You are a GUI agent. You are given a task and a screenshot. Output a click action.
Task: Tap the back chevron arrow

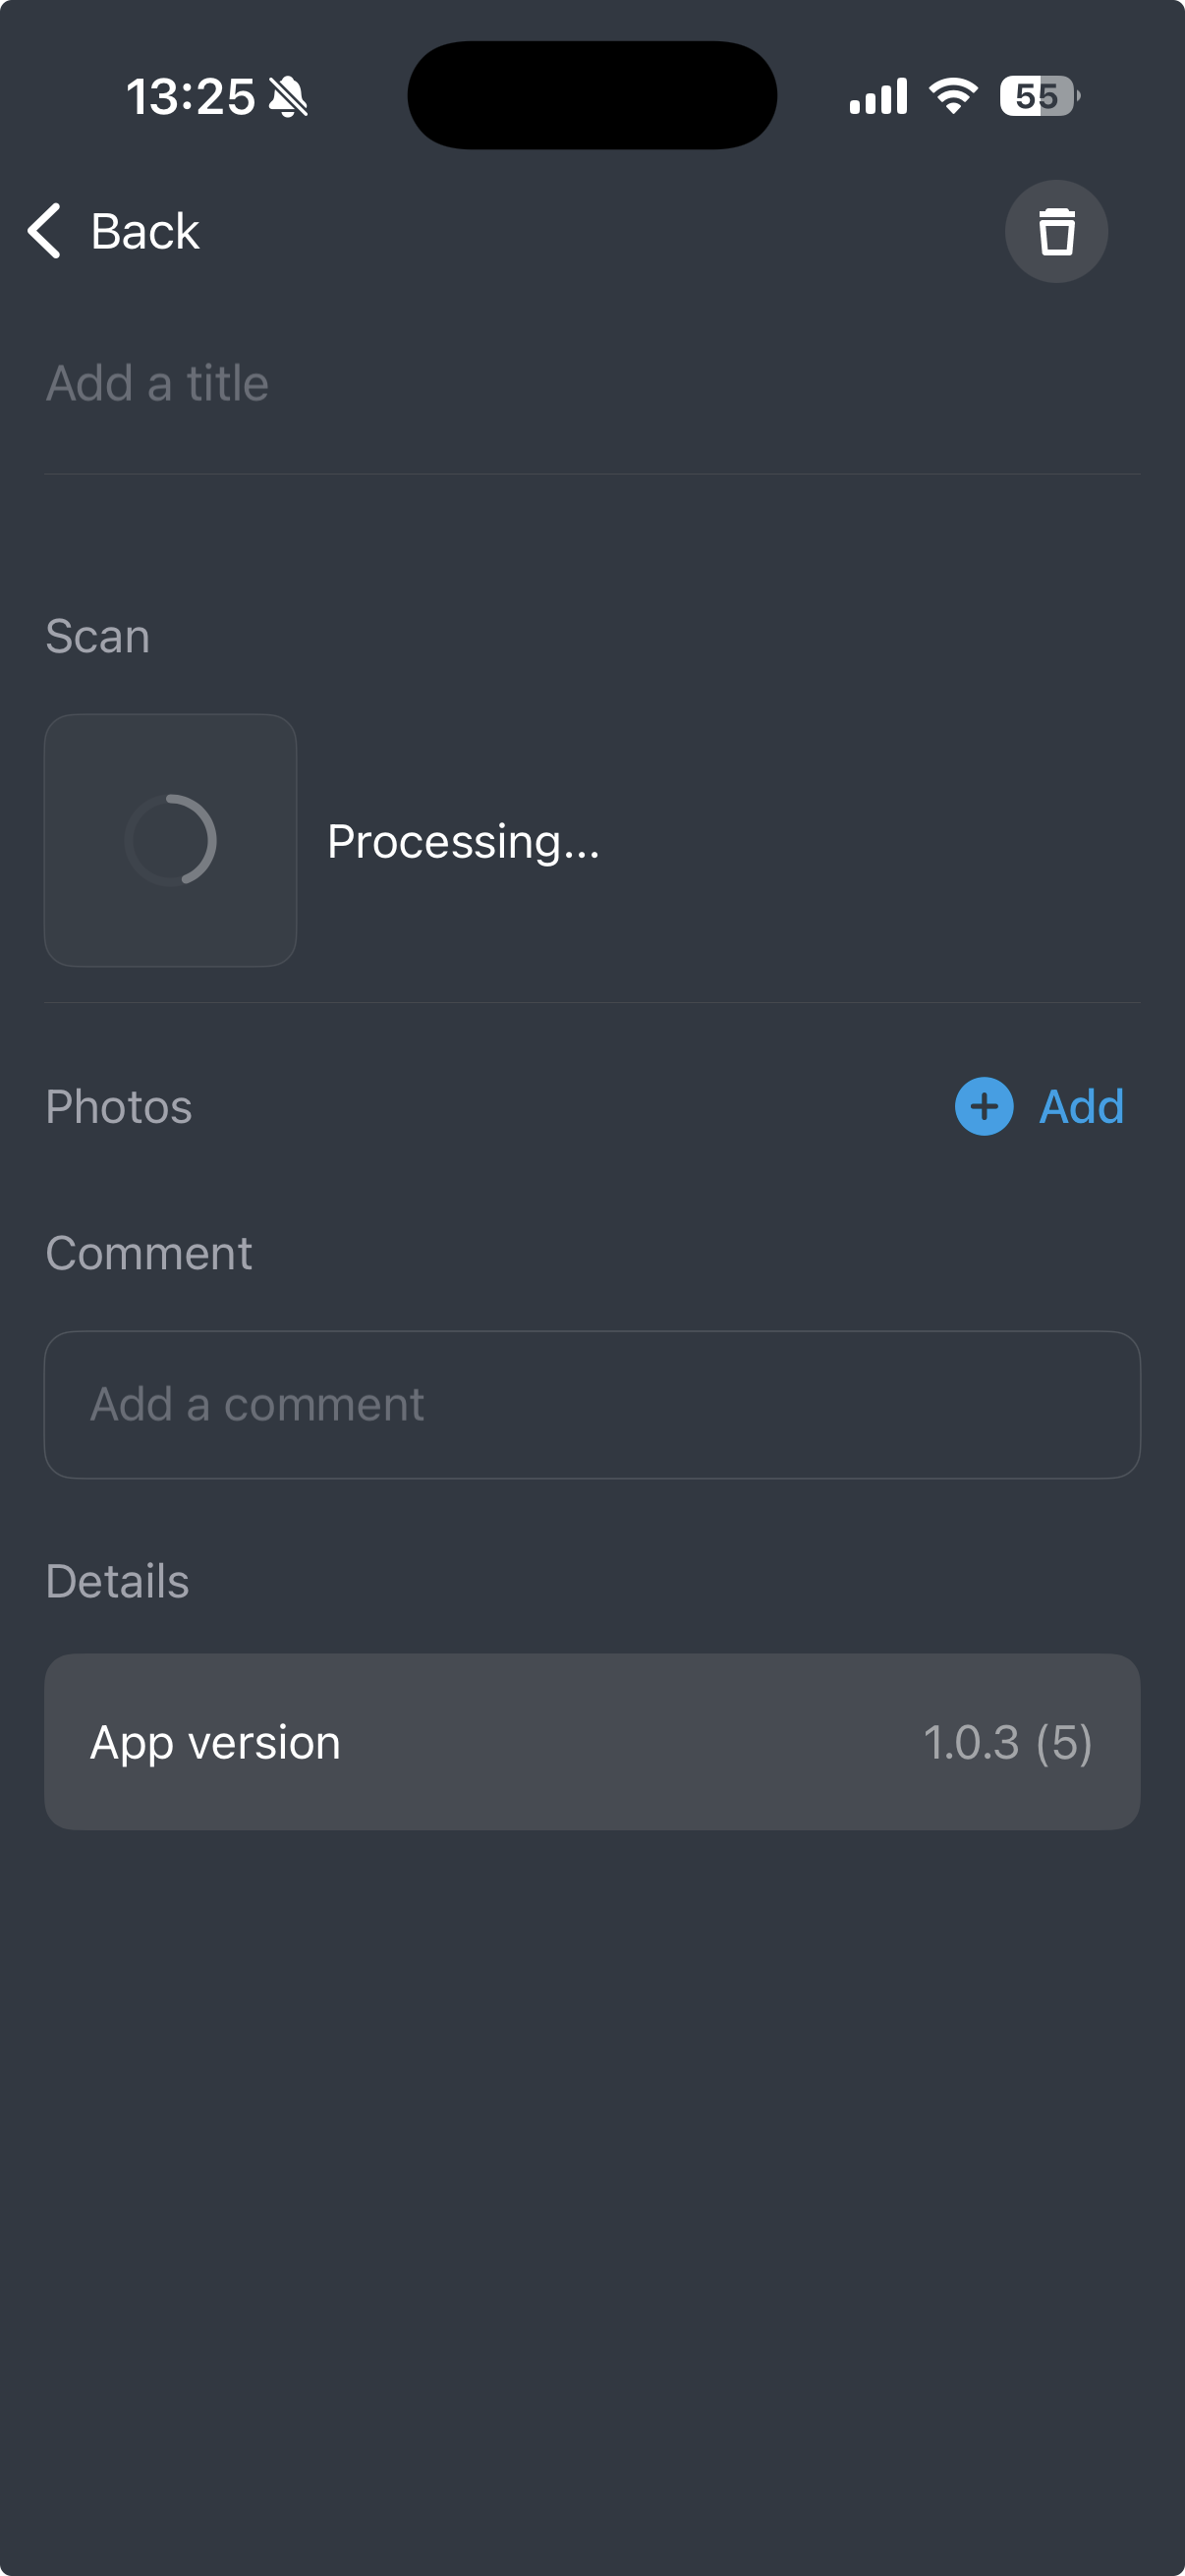coord(45,231)
